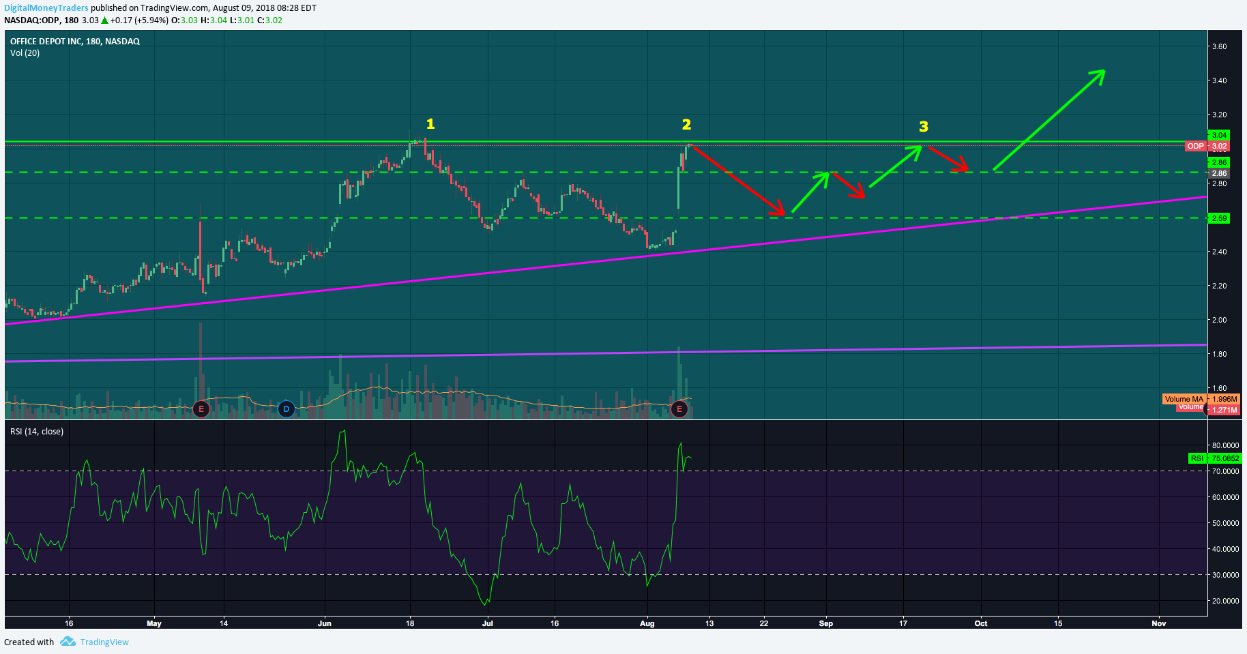The height and width of the screenshot is (654, 1247).
Task: Select the green 2.86 price level label
Action: tap(1219, 162)
